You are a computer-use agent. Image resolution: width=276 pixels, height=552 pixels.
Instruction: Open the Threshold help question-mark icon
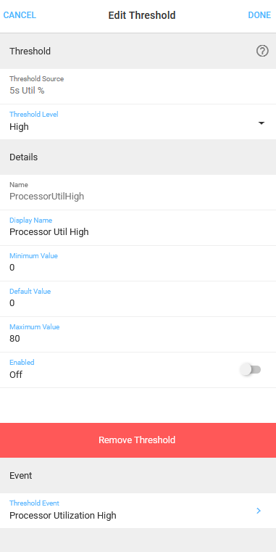262,52
